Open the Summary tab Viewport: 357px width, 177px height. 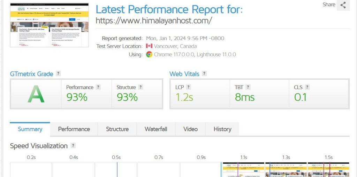click(30, 129)
